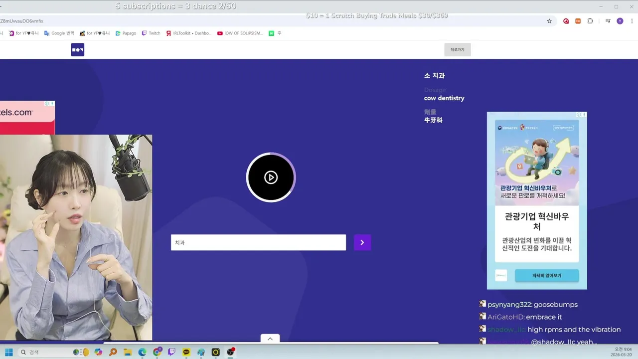Viewport: 638px width, 359px height.
Task: Open the ad info icon on right banner
Action: [578, 115]
